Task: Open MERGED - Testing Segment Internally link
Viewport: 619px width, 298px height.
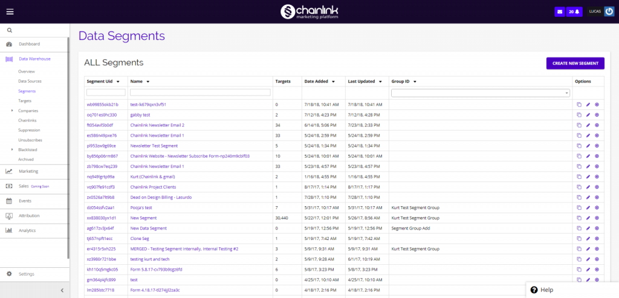Action: pos(184,249)
